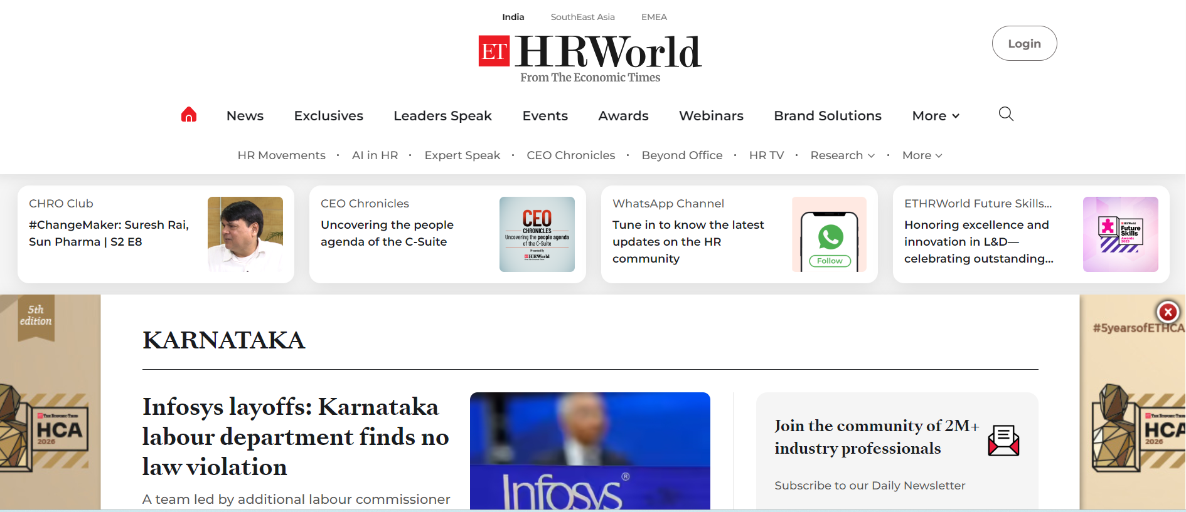Go to Leaders Speak section
The image size is (1186, 512).
(442, 116)
